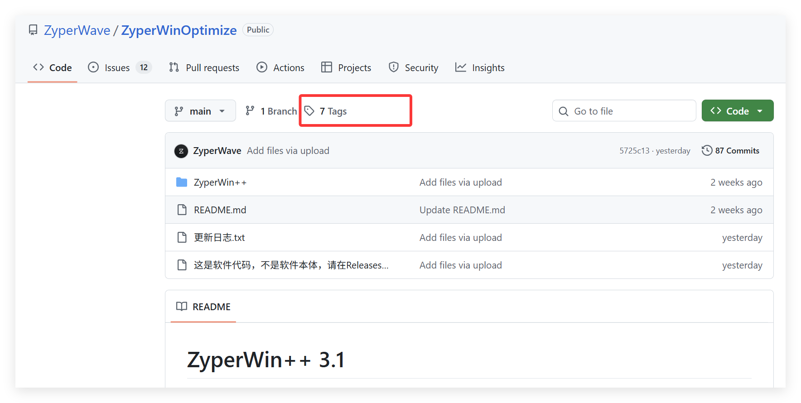Click the README.md file icon
The width and height of the screenshot is (801, 403).
click(182, 210)
